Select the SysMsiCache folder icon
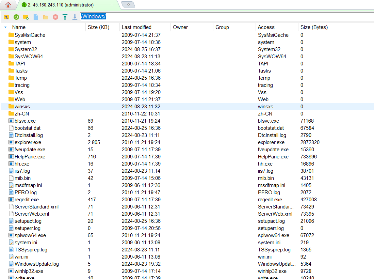The height and width of the screenshot is (279, 374). point(11,35)
